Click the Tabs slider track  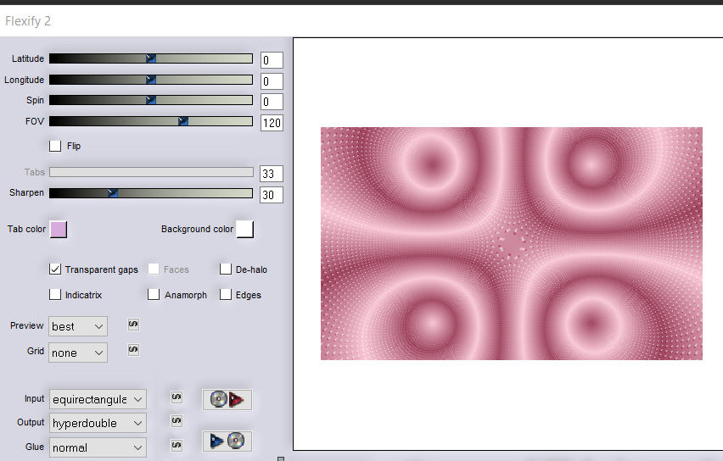(x=151, y=172)
